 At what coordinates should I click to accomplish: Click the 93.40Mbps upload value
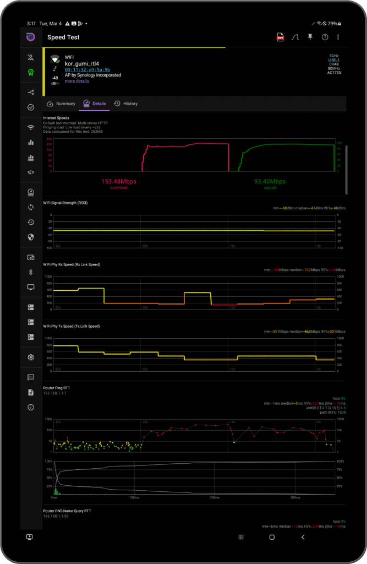click(x=270, y=181)
